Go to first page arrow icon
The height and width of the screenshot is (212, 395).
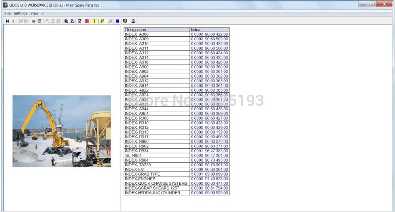coord(7,21)
